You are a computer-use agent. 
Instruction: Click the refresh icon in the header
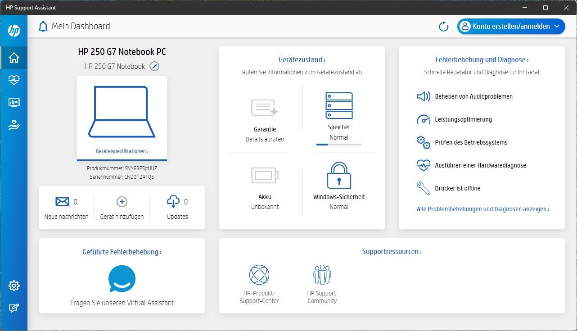[x=444, y=27]
